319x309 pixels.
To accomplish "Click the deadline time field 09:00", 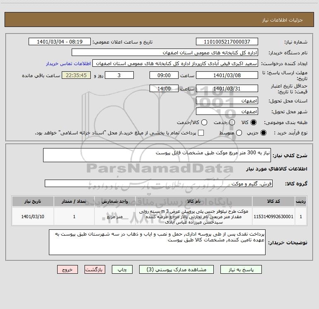I will click(164, 75).
